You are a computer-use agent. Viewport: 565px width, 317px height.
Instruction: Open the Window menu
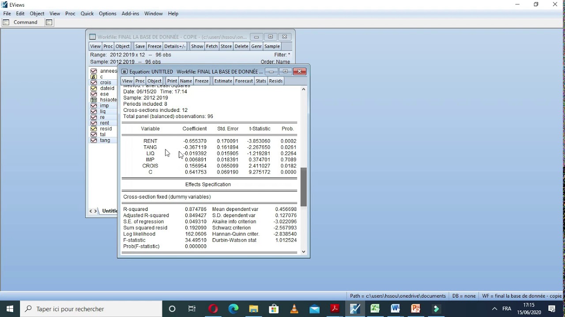(154, 14)
